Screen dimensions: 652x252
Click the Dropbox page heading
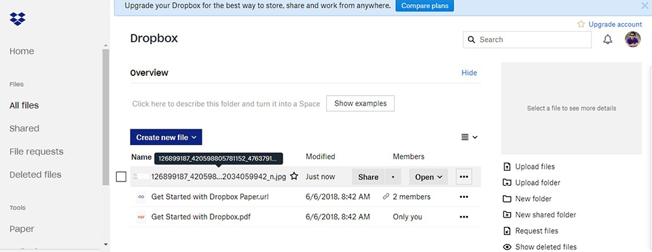(x=154, y=39)
